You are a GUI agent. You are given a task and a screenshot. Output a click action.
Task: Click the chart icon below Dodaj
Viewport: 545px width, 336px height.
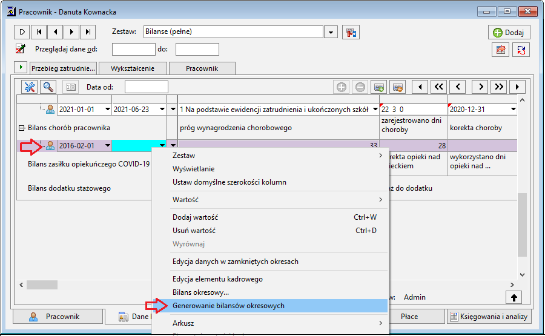[x=501, y=50]
